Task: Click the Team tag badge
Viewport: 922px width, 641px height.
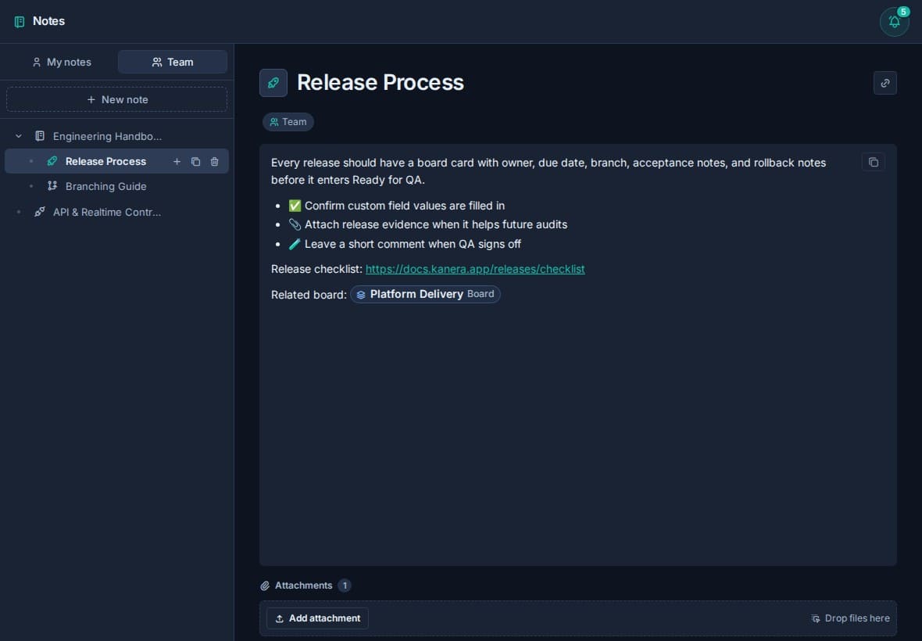Action: click(288, 122)
